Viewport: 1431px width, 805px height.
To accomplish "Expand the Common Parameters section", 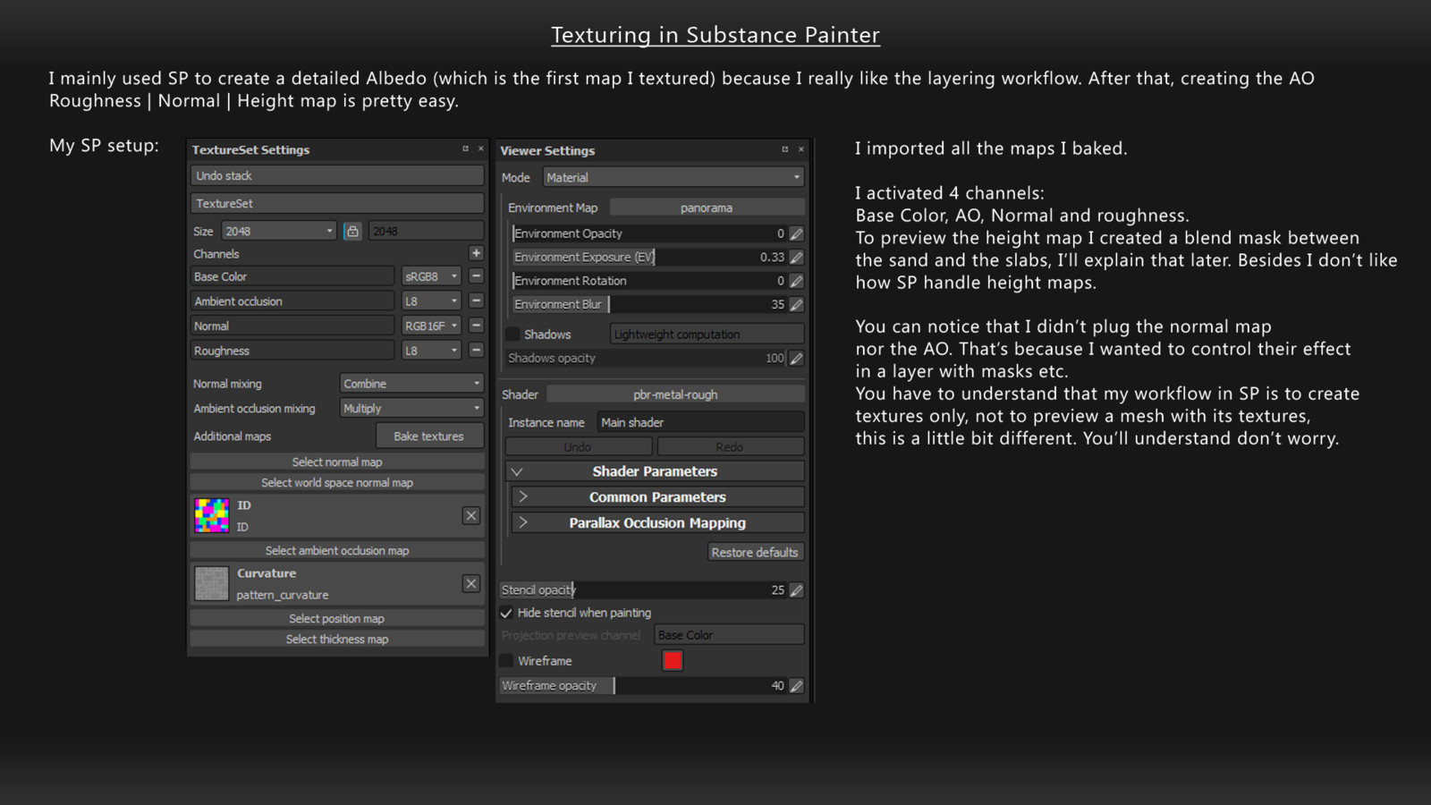I will (523, 496).
